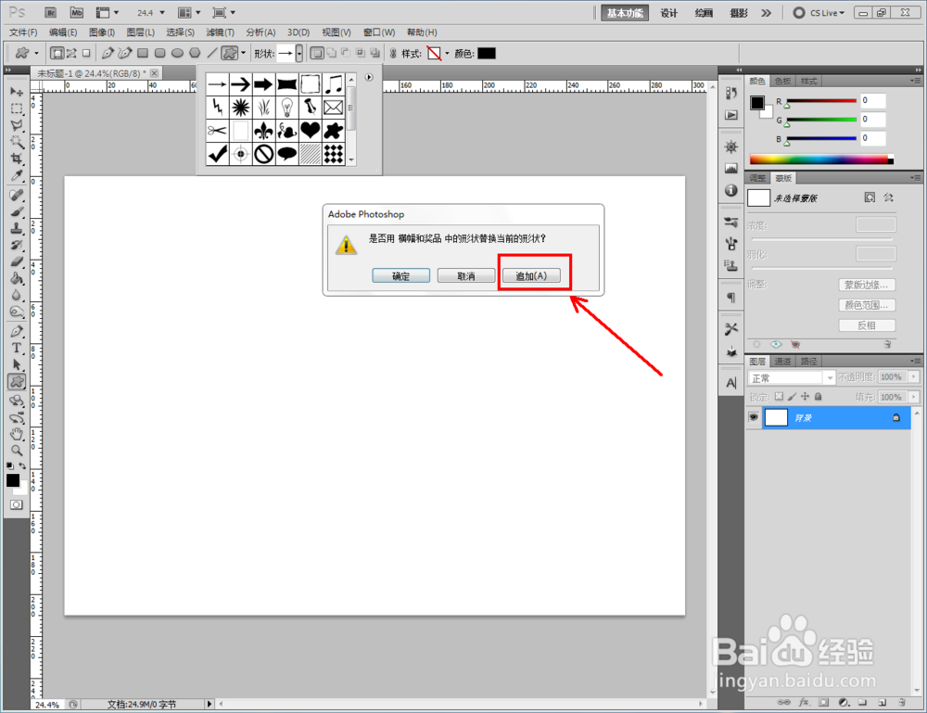Click 背景 layer thumbnail
Viewport: 927px width, 713px height.
tap(776, 417)
